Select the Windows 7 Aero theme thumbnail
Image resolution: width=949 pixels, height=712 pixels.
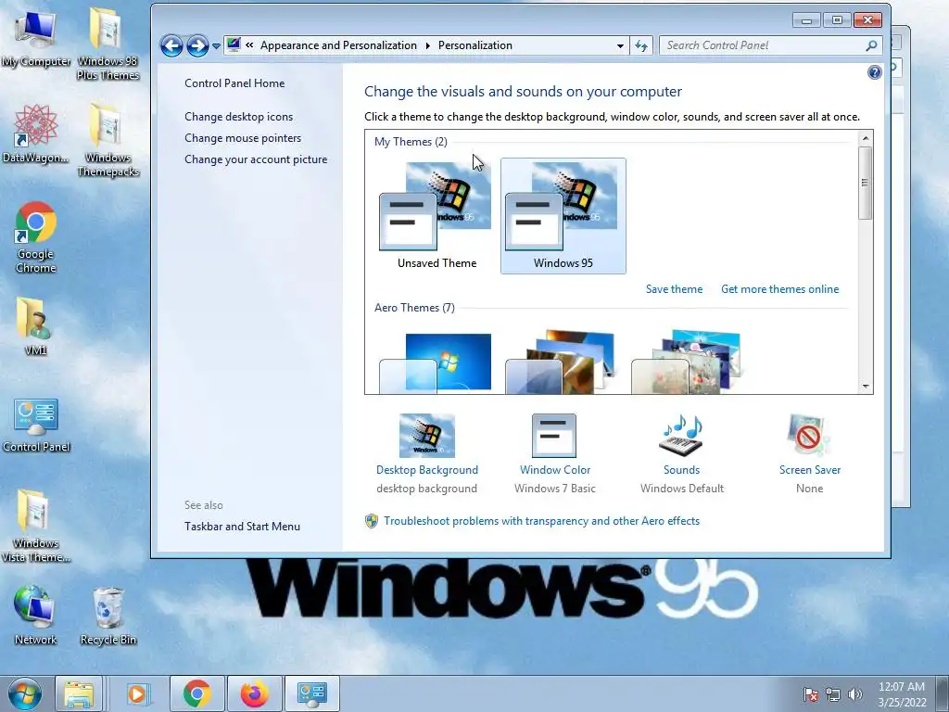(436, 362)
